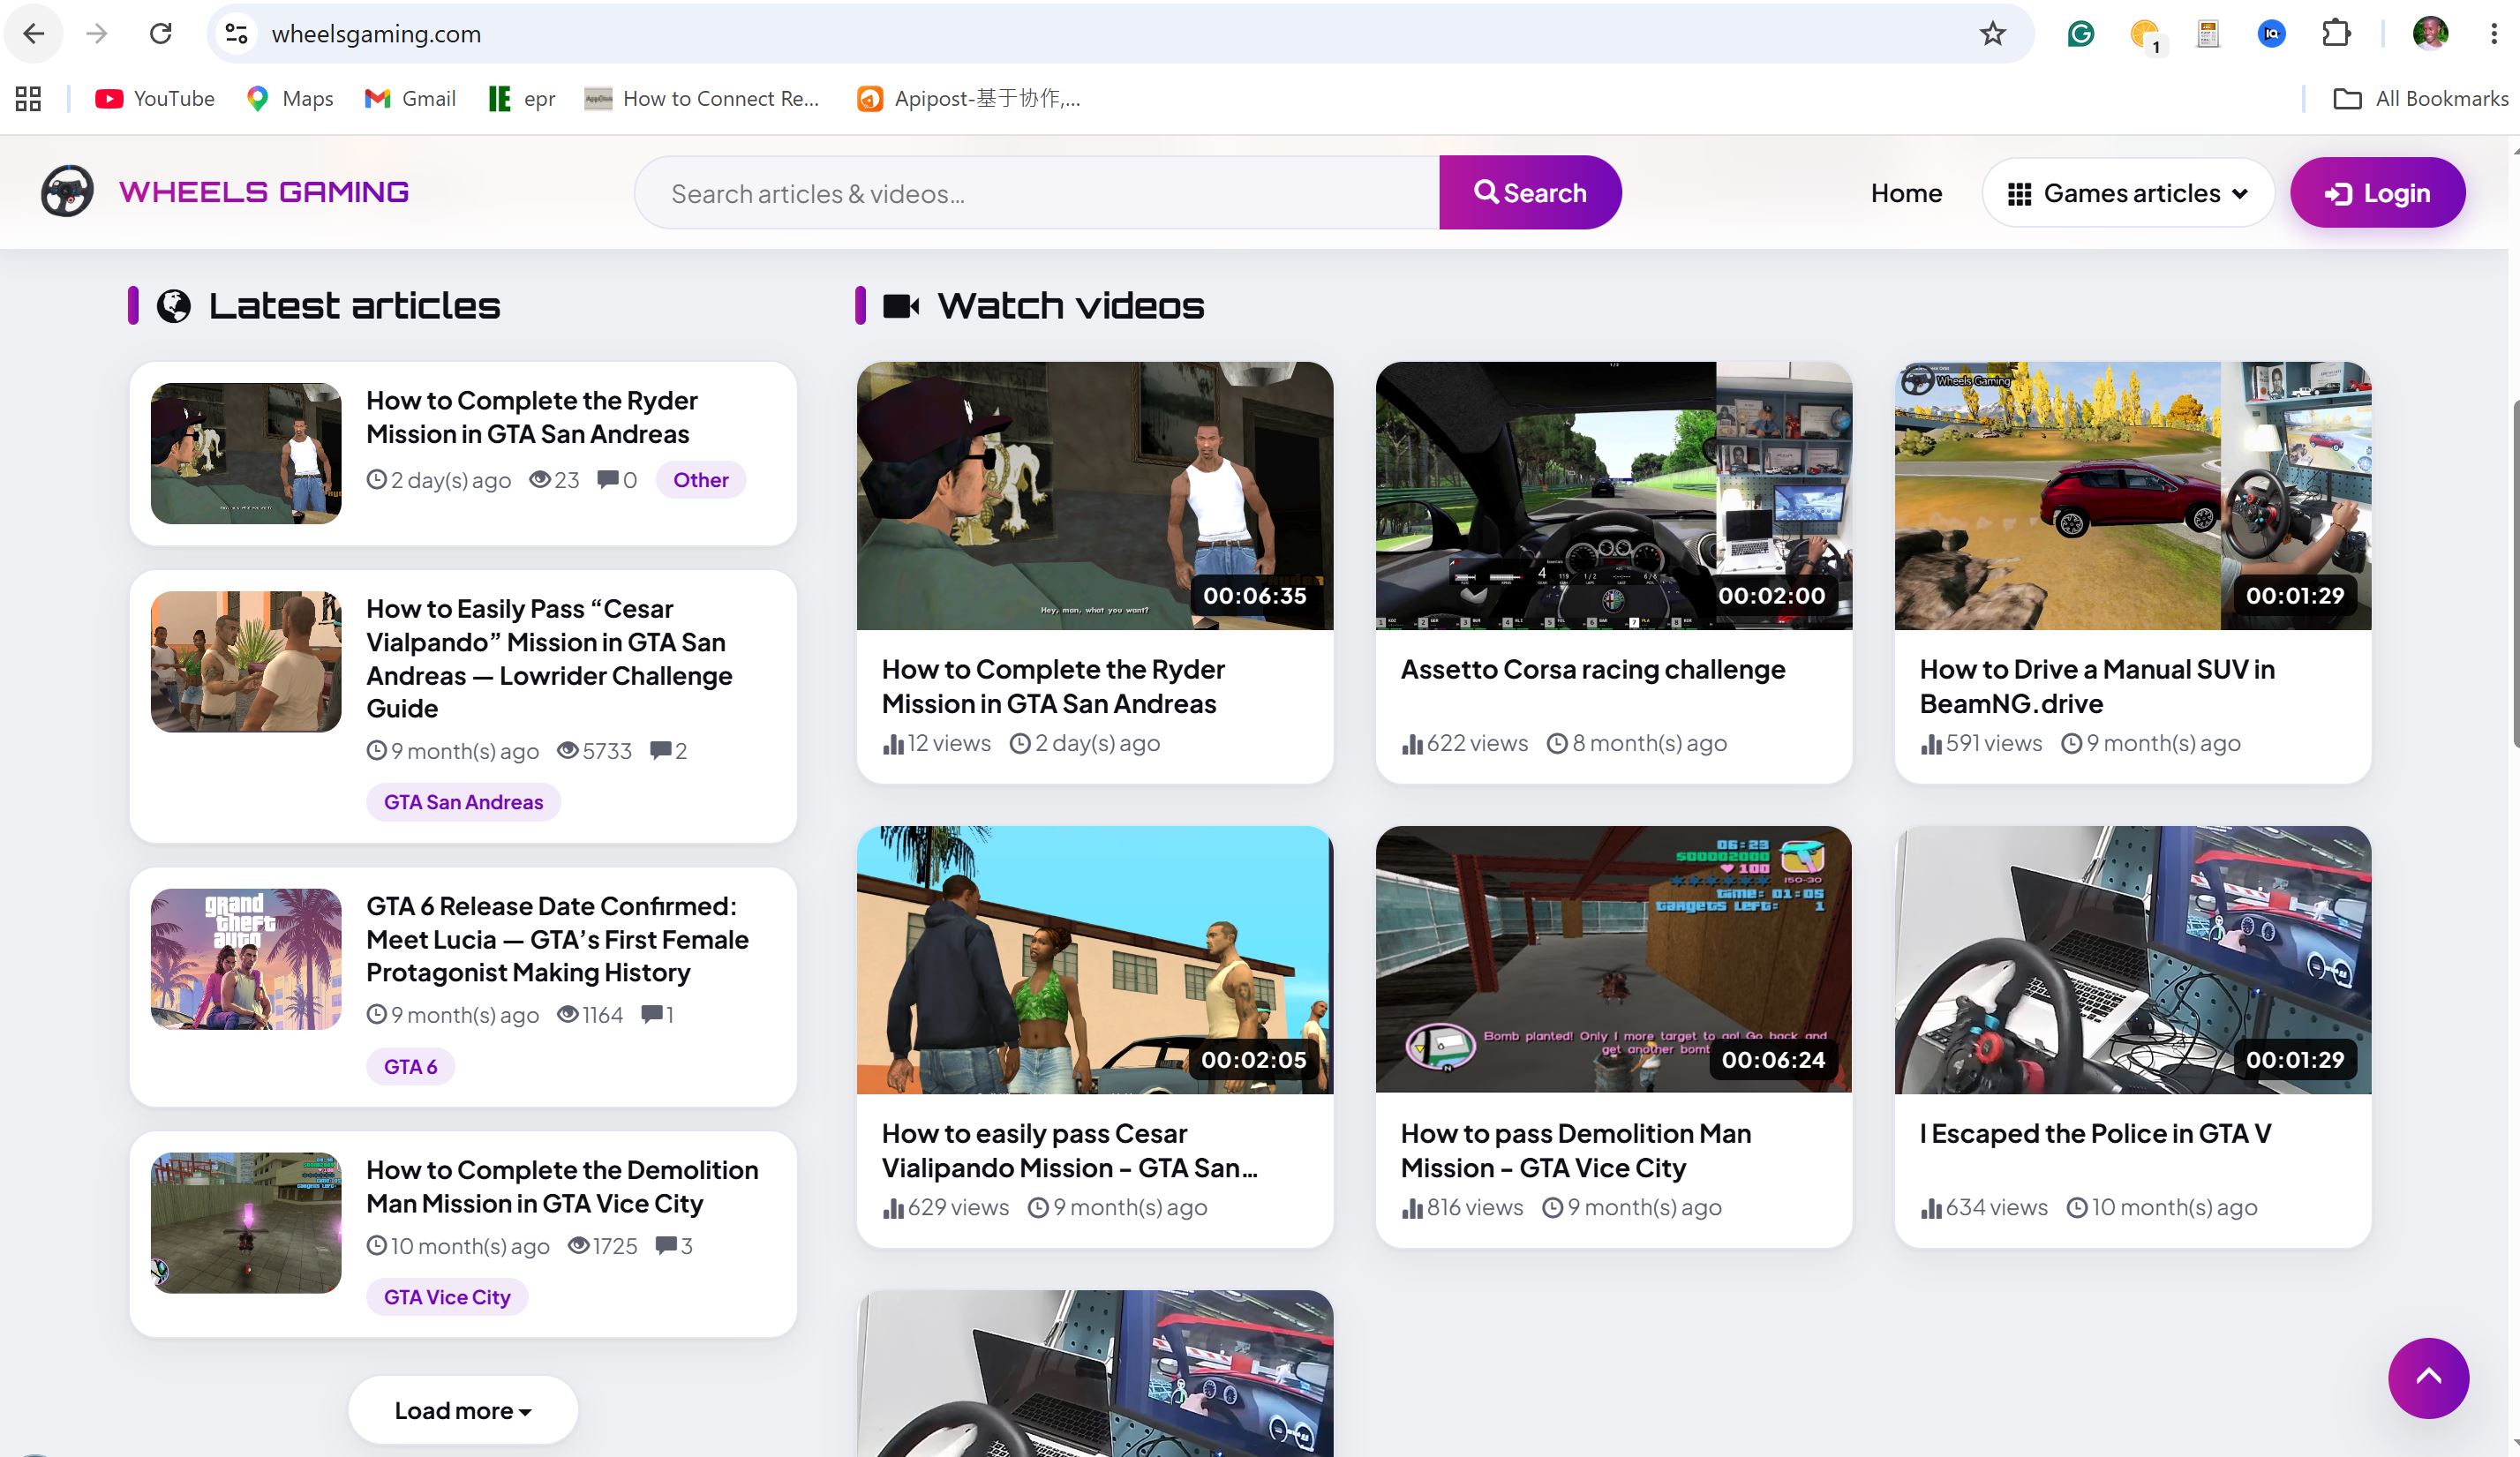This screenshot has height=1457, width=2520.
Task: Select the 'GTA San Andreas' category tag
Action: pos(463,802)
